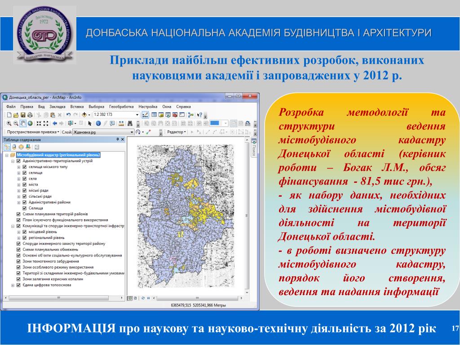
Task: Collapse the 'Містобудівний кадастр' data frame
Action: click(x=7, y=155)
